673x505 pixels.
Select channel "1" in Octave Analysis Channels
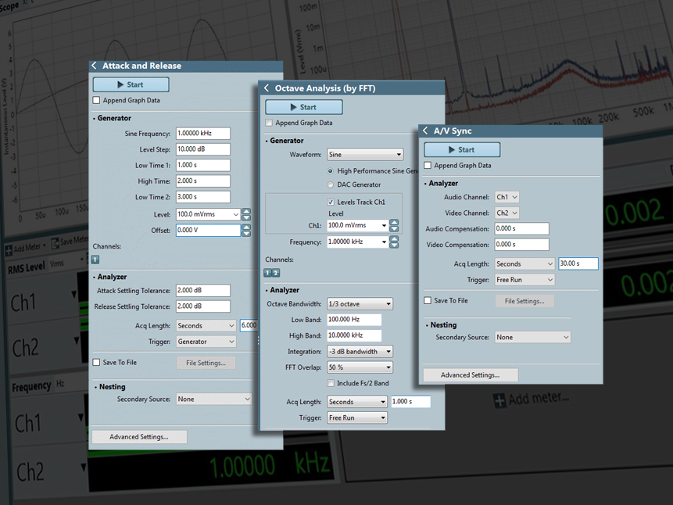tap(267, 273)
